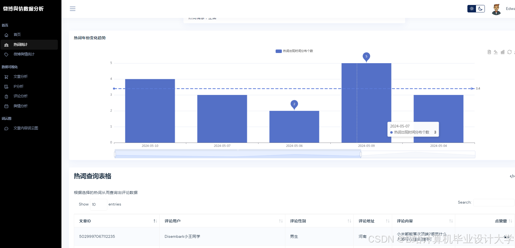Toggle the hamburger sidebar menu

[73, 9]
